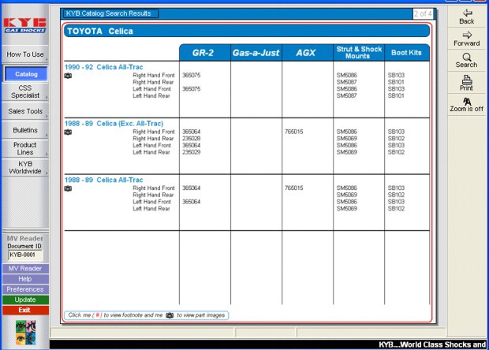Open Preferences in the left panel
Screen dimensions: 489x350
pyautogui.click(x=25, y=289)
